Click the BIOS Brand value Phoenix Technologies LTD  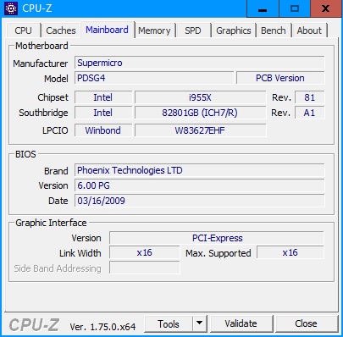point(200,170)
